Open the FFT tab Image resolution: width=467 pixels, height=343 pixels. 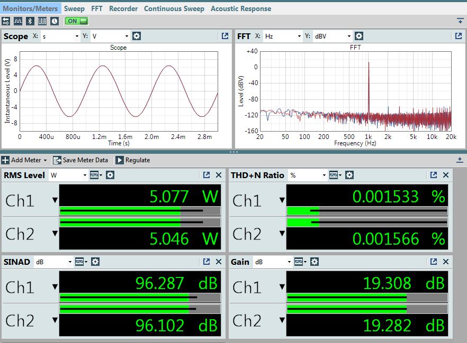[97, 8]
